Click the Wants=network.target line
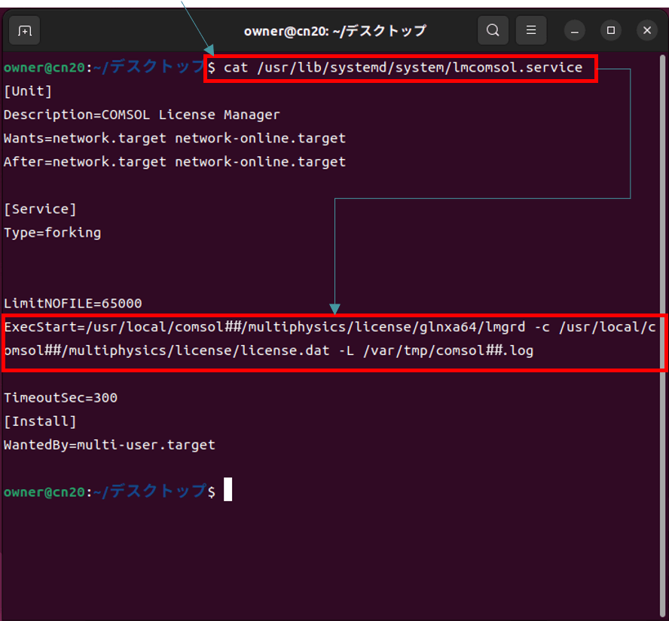 [x=175, y=138]
